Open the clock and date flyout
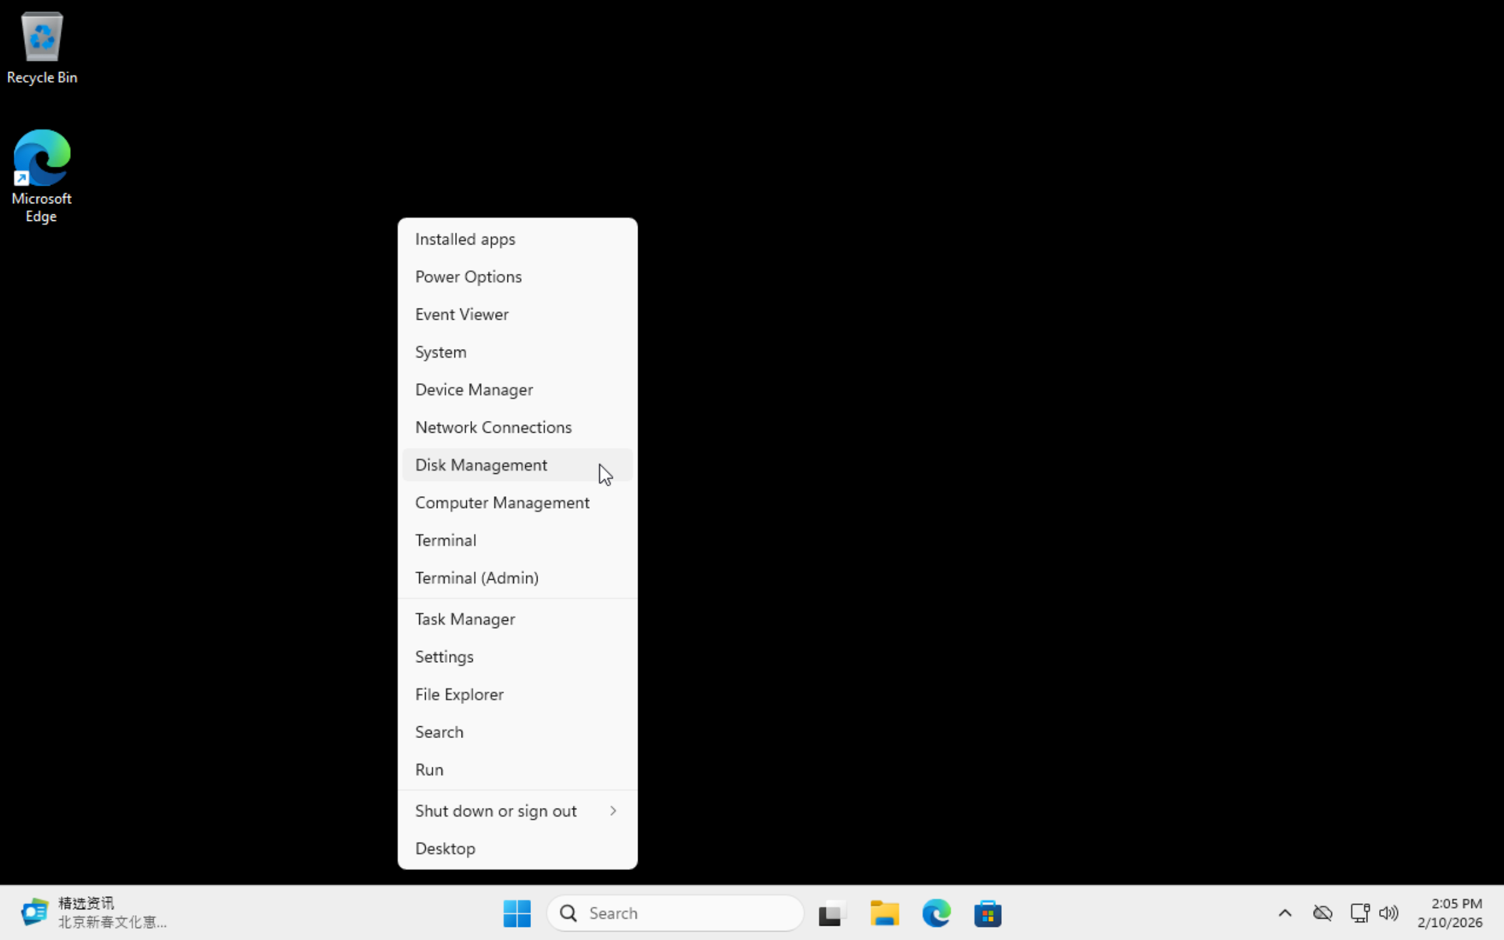Image resolution: width=1504 pixels, height=940 pixels. [x=1449, y=913]
